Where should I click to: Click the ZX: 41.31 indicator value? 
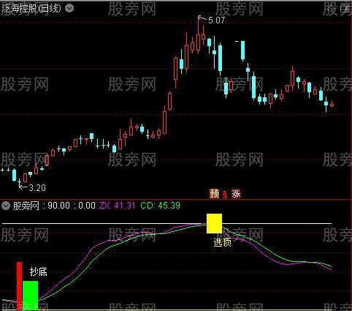[x=117, y=206]
